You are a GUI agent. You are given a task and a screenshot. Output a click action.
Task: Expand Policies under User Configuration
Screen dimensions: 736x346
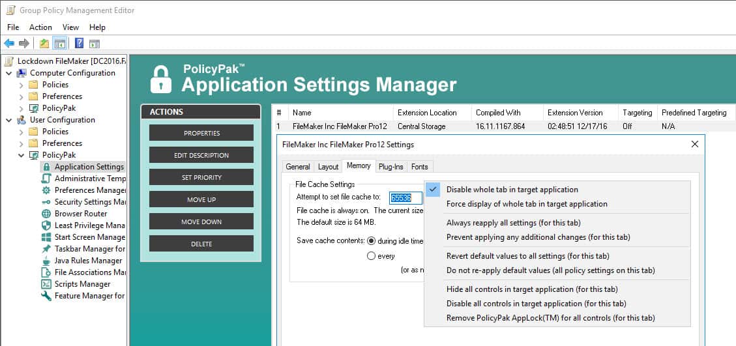[x=21, y=132]
